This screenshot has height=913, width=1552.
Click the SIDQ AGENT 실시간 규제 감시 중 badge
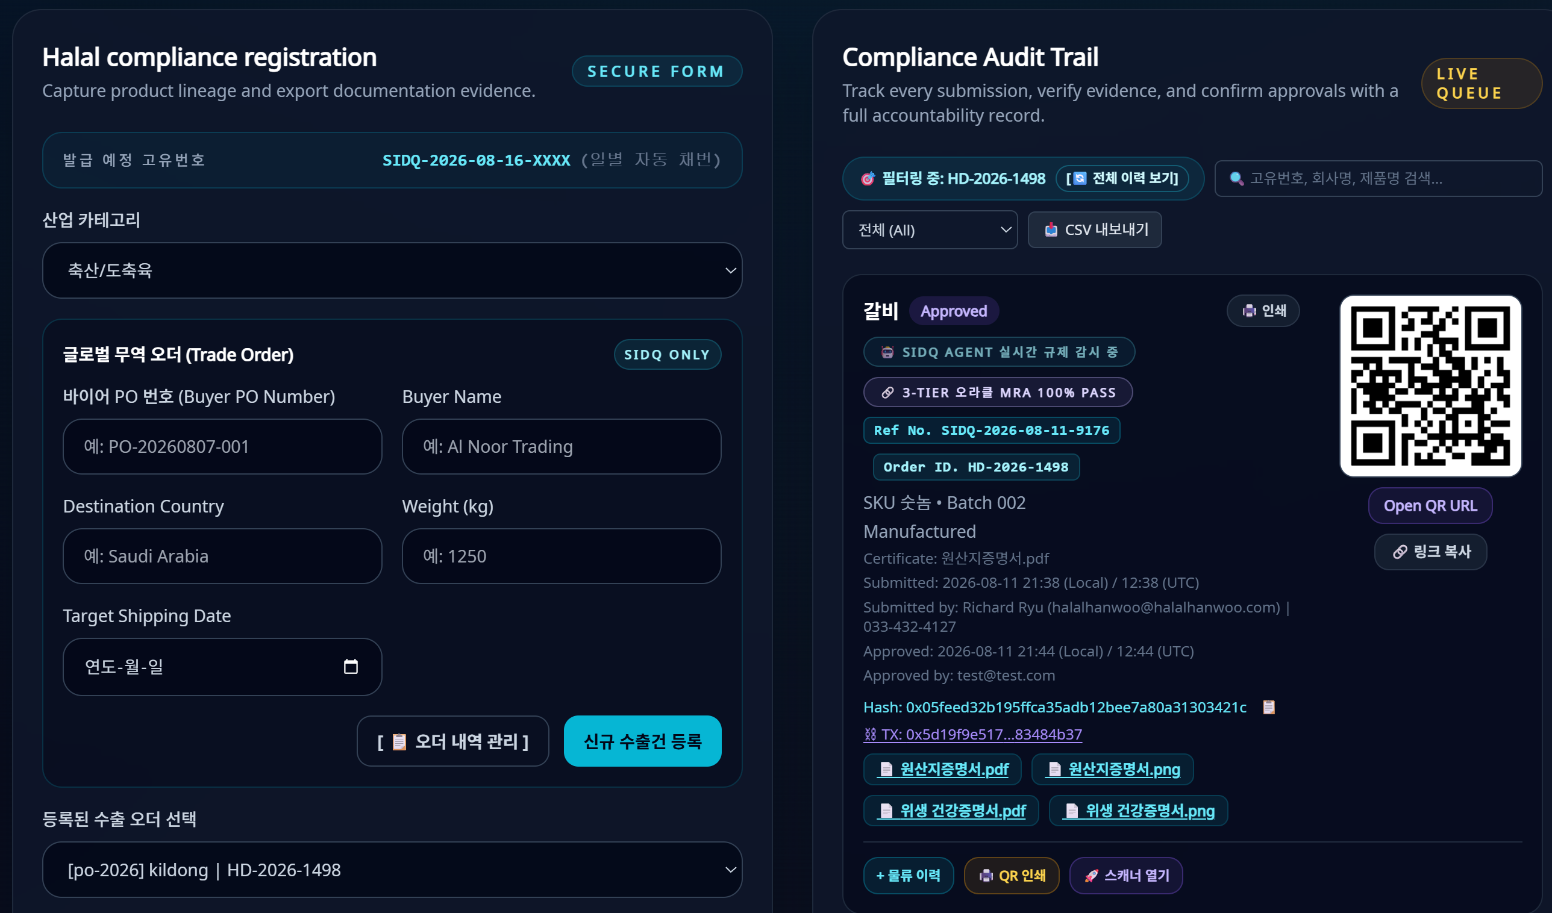click(999, 352)
